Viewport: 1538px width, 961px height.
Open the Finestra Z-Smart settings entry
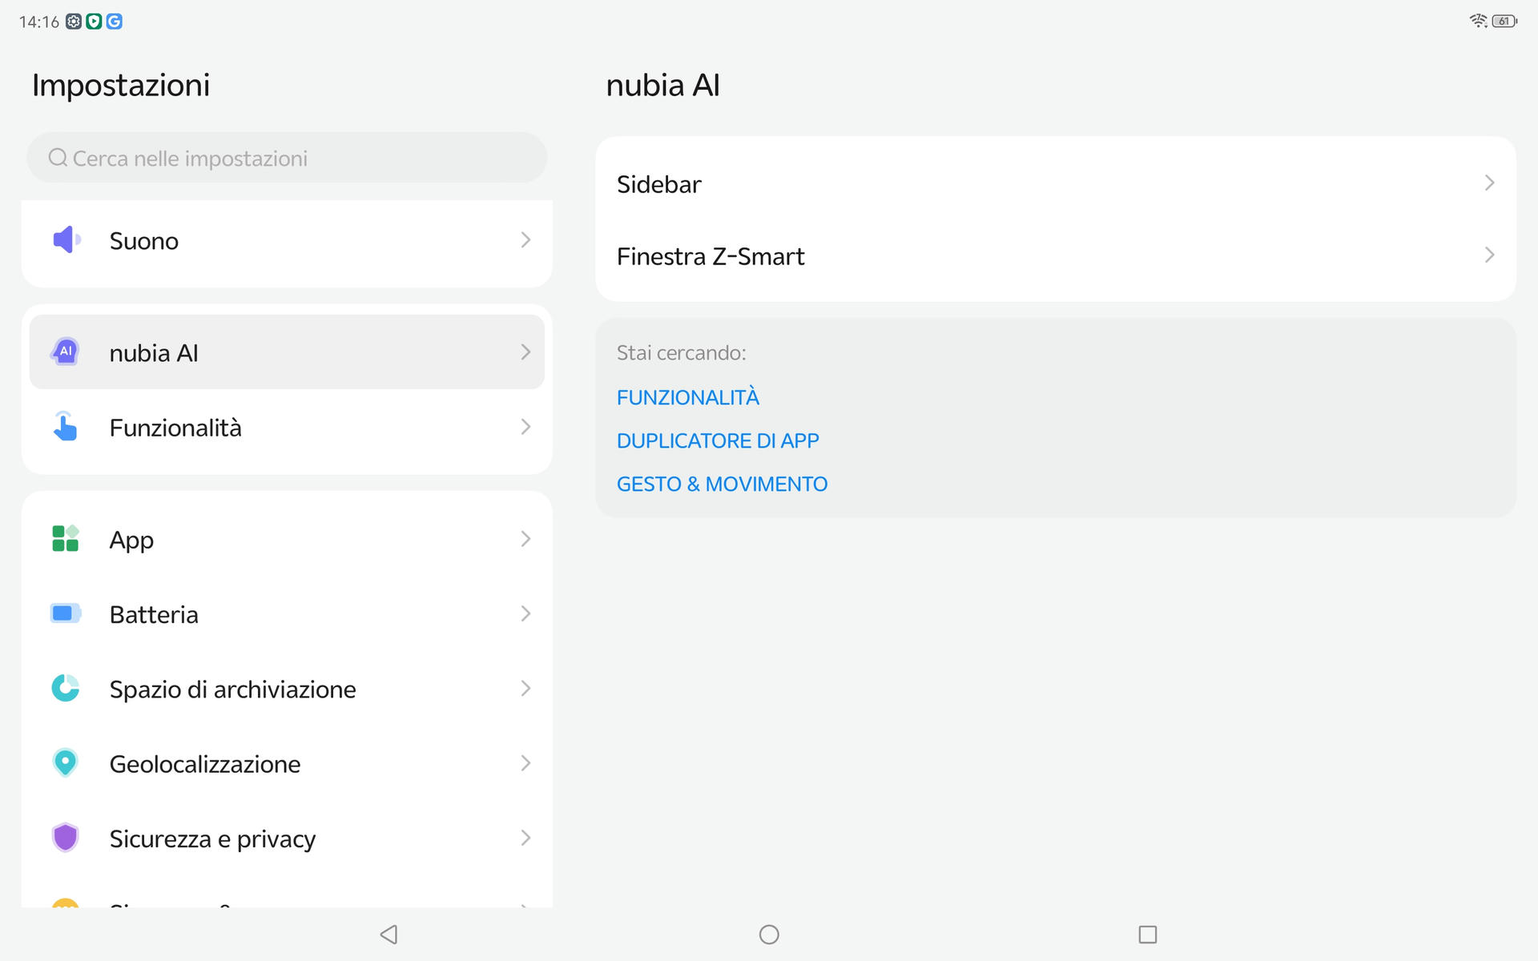(711, 256)
